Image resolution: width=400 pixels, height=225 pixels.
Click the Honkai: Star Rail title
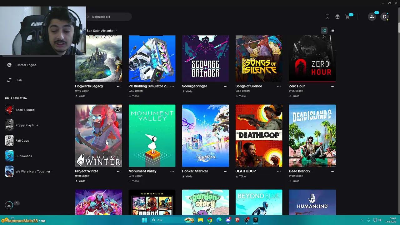coord(195,171)
